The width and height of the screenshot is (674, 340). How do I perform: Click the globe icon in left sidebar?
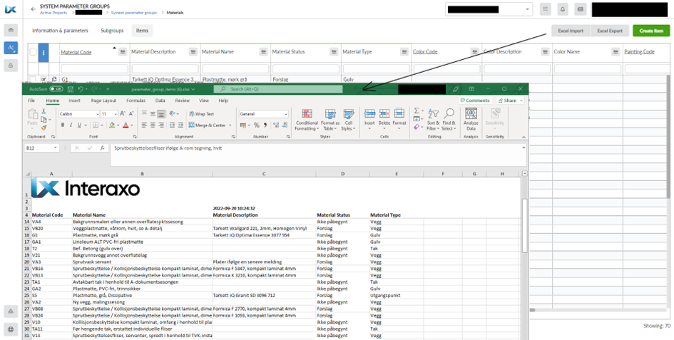coord(11,330)
